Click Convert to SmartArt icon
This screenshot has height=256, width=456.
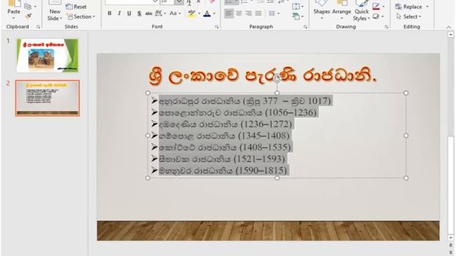point(298,17)
